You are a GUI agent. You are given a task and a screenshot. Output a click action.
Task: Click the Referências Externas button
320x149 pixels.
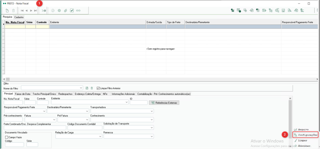[x=164, y=103]
